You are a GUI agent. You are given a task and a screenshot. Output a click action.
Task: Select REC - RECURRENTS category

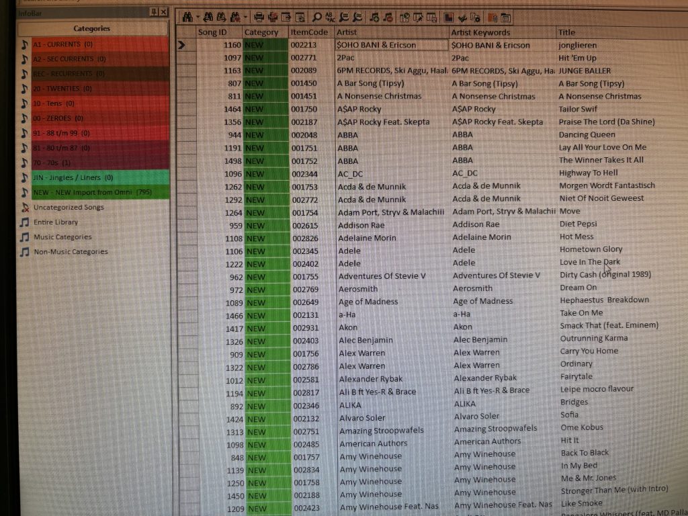(x=100, y=74)
